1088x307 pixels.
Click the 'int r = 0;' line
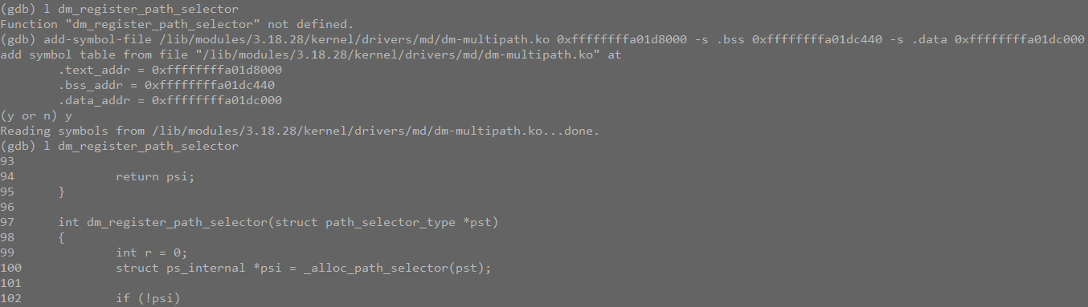[x=152, y=252]
